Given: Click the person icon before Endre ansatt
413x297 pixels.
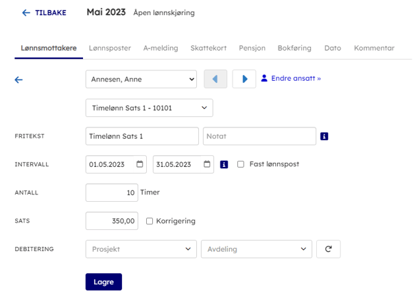Looking at the screenshot, I should pyautogui.click(x=264, y=78).
